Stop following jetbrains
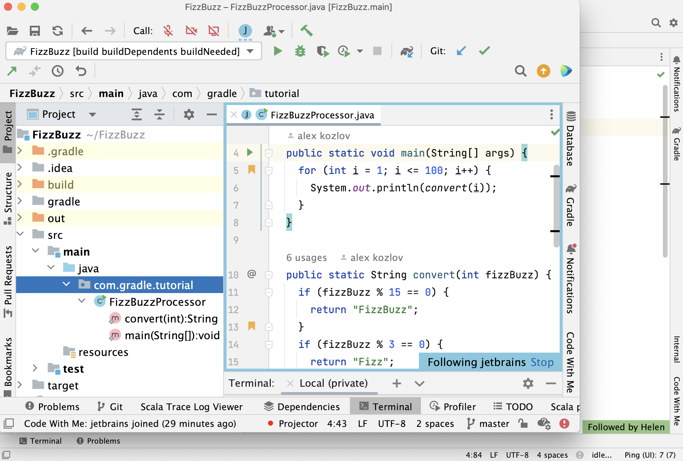The width and height of the screenshot is (683, 461). click(542, 362)
